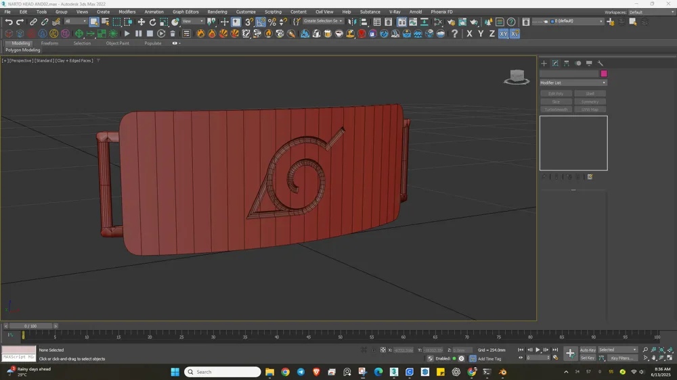677x380 pixels.
Task: Click the MAXScript mini listener field
Action: (18, 358)
